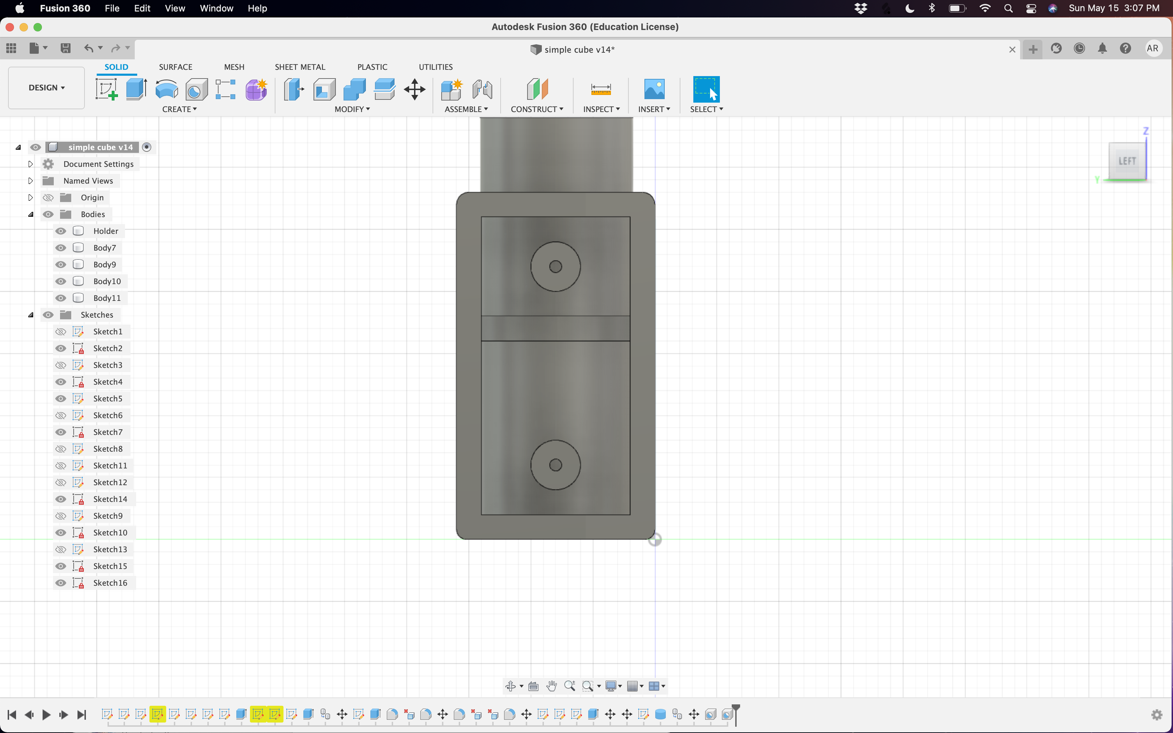Open the File menu in menu bar
This screenshot has width=1173, height=733.
point(112,8)
